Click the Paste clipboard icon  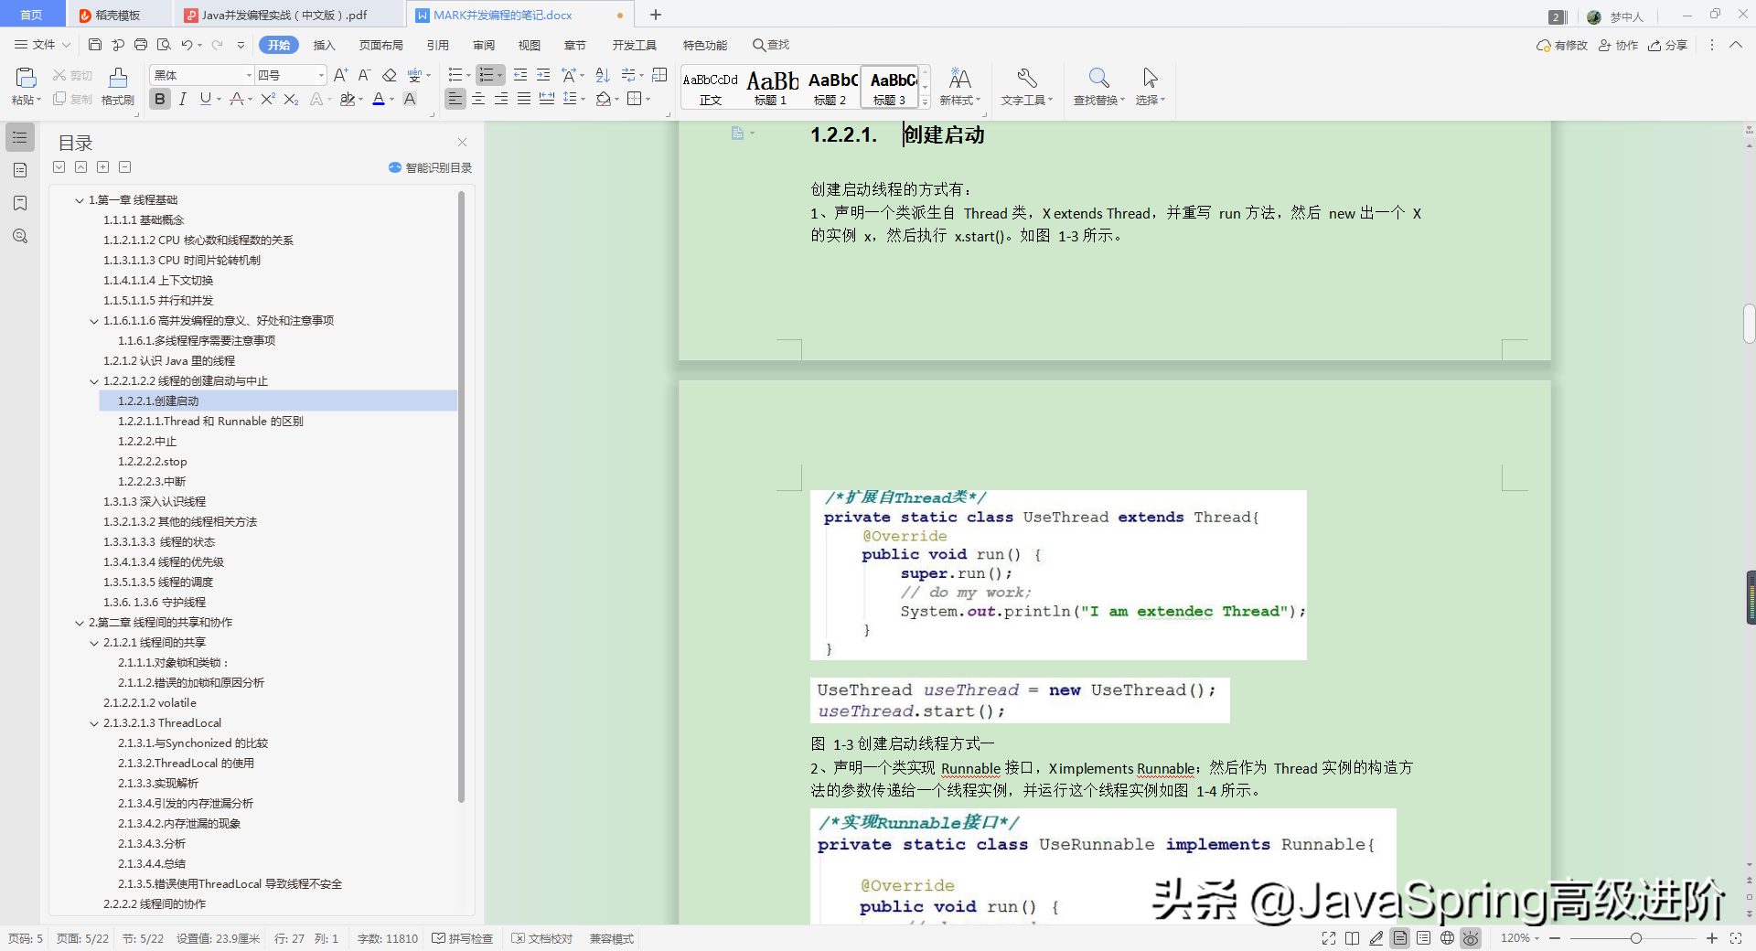[26, 78]
